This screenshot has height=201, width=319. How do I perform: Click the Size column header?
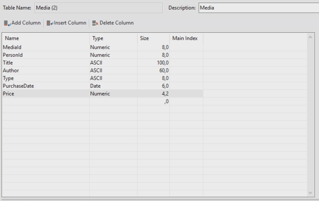pos(153,38)
